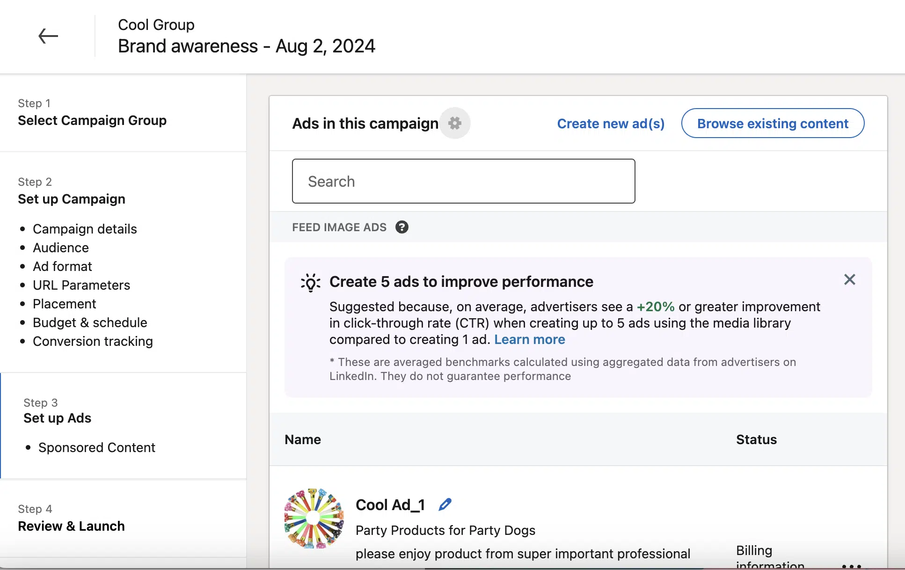
Task: Navigate to Campaign details
Action: pos(85,229)
